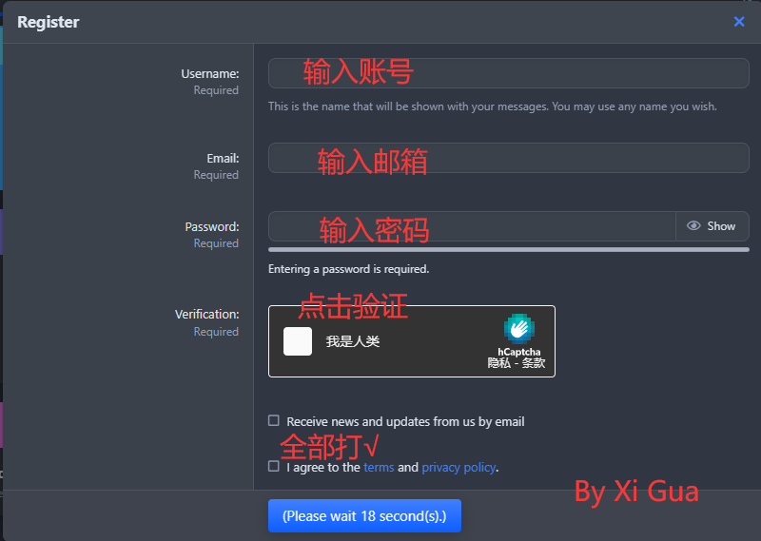This screenshot has width=761, height=541.
Task: Focus the Username input field
Action: (x=508, y=73)
